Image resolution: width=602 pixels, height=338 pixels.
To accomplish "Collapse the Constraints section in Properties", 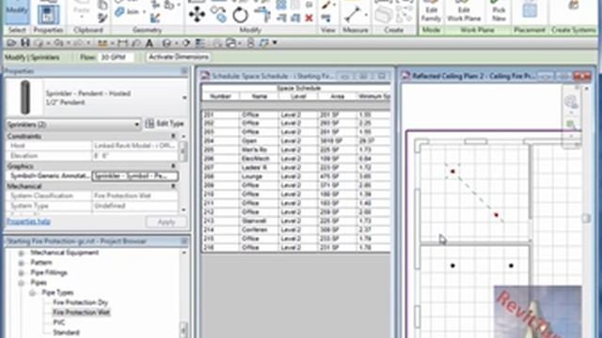I will point(173,136).
